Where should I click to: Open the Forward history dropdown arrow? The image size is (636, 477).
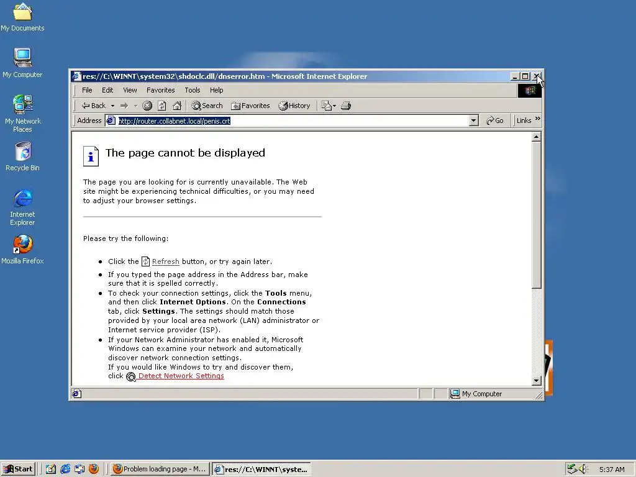[x=135, y=106]
